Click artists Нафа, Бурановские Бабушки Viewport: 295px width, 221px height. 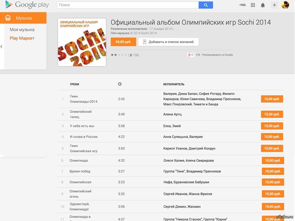click(186, 182)
